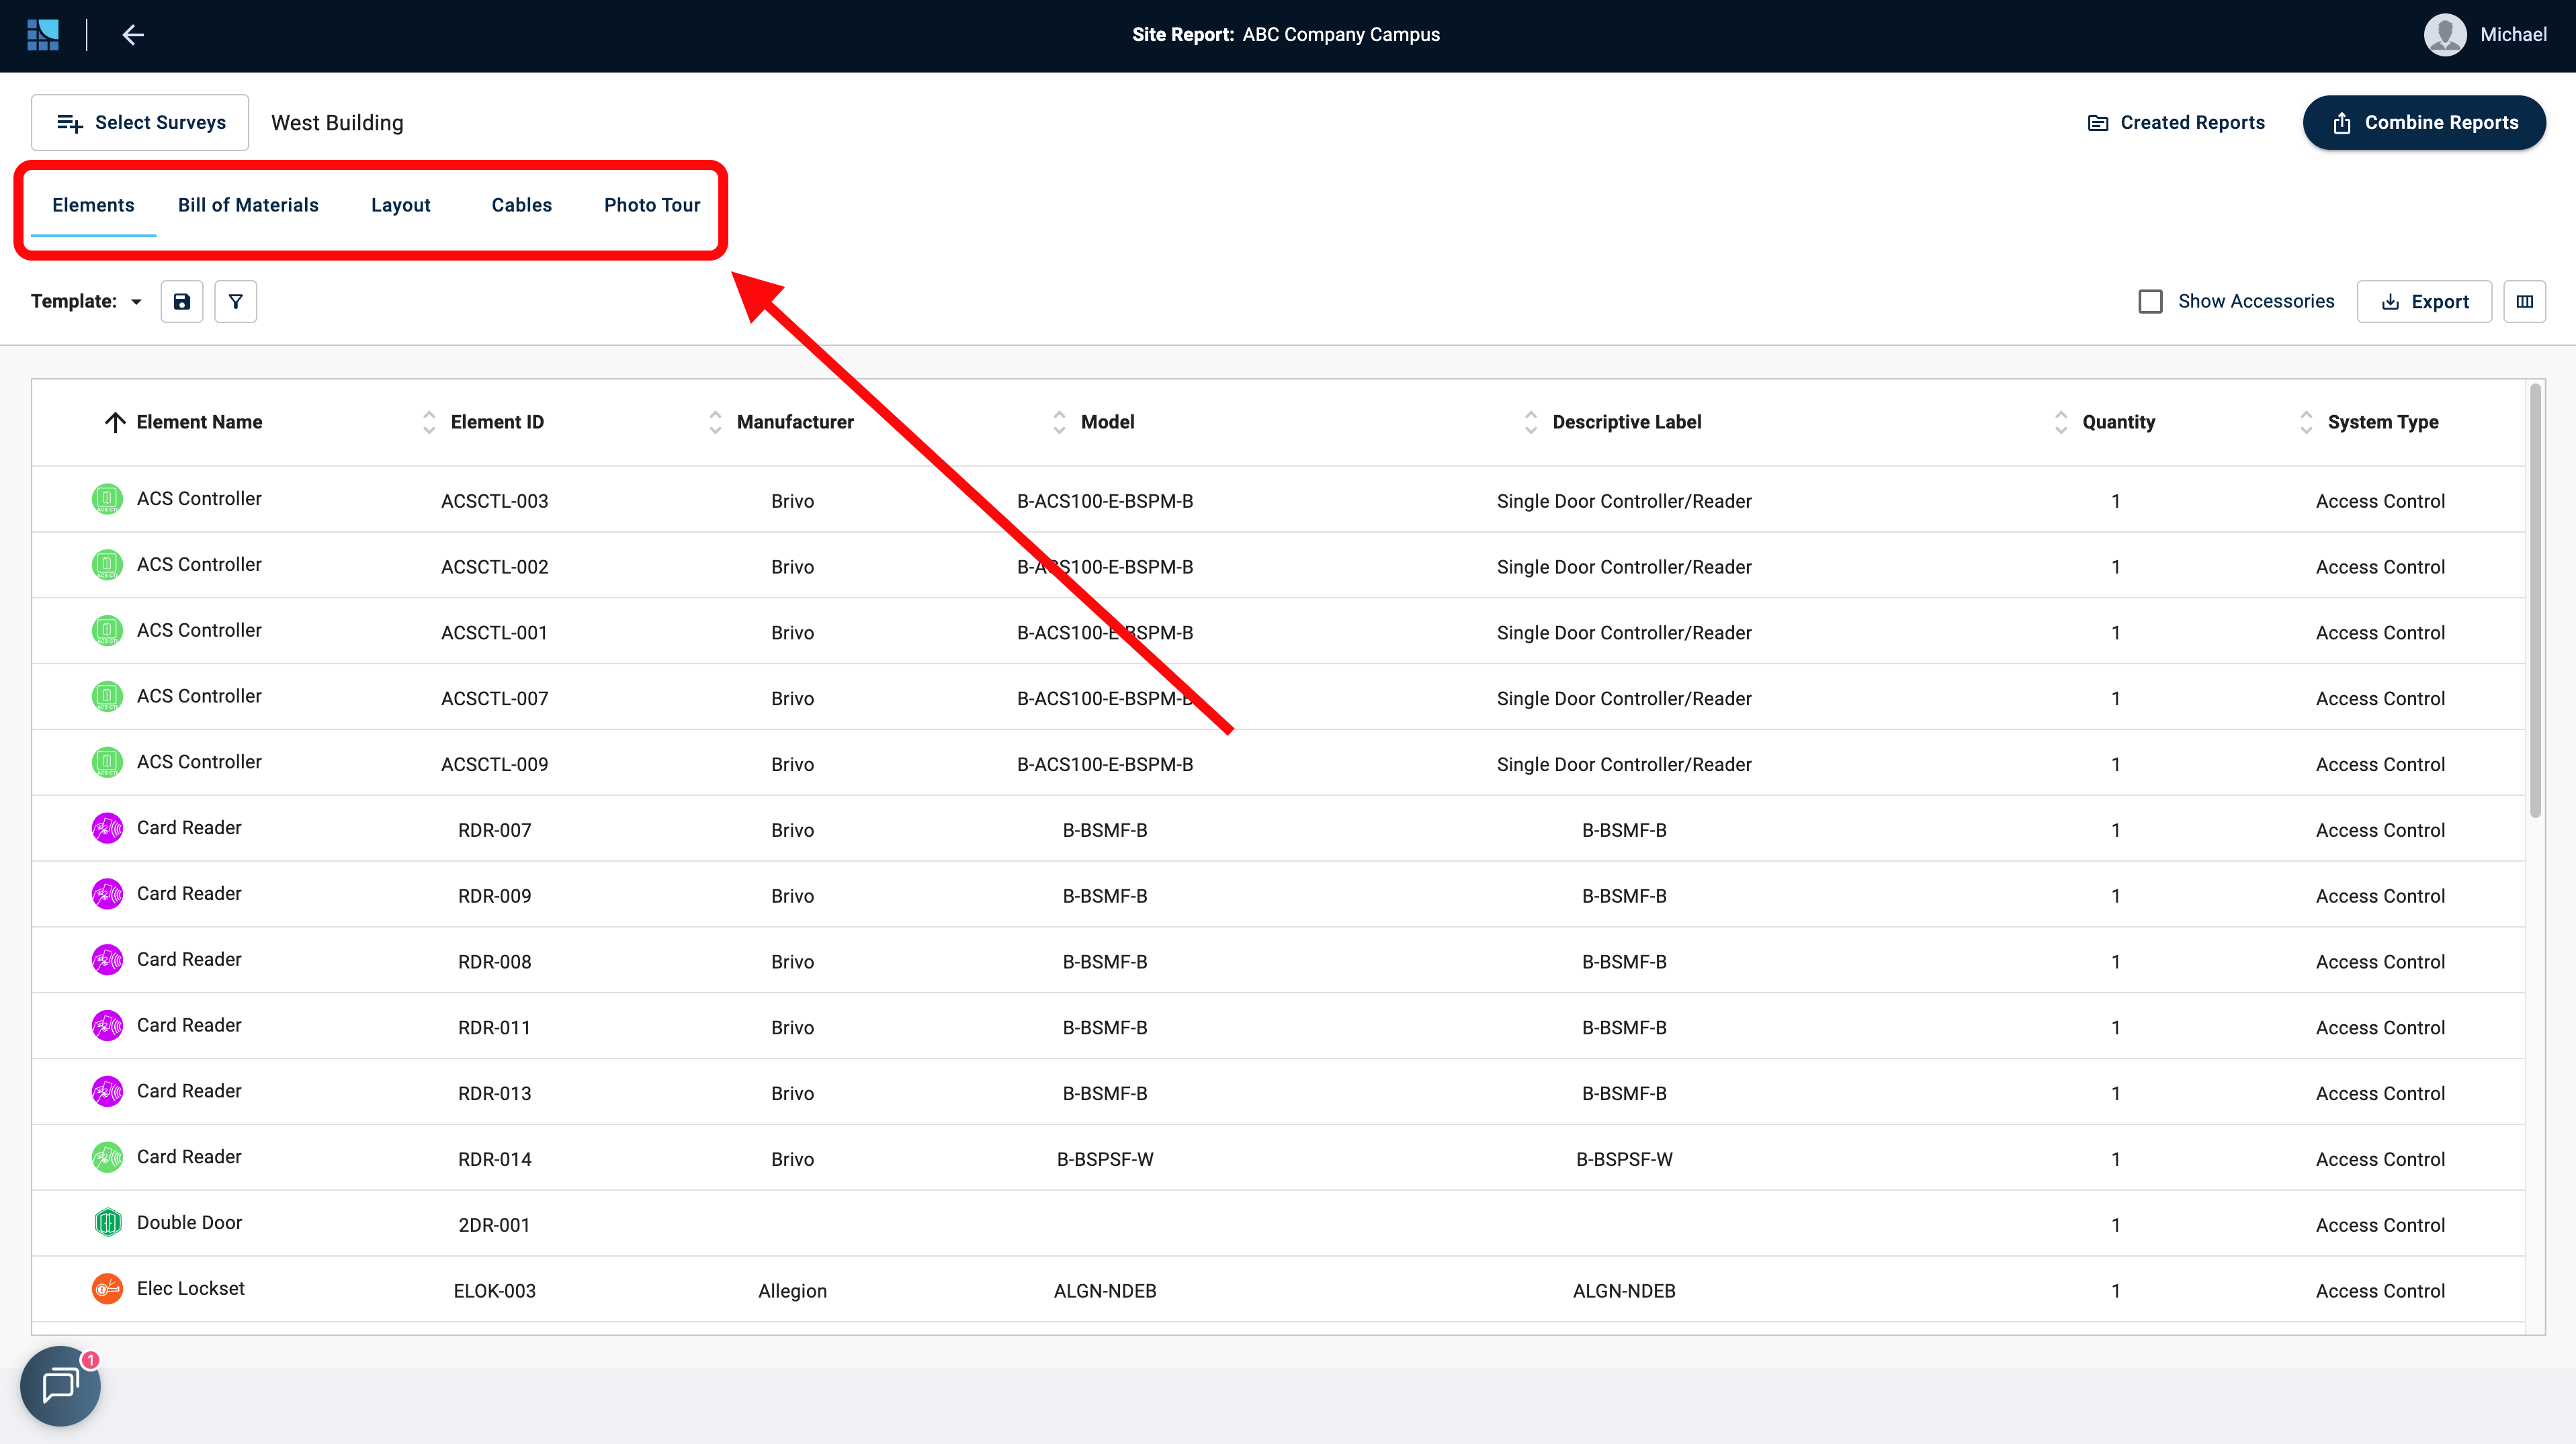Enable the Show Accessories checkbox
Image resolution: width=2576 pixels, height=1444 pixels.
pos(2150,302)
